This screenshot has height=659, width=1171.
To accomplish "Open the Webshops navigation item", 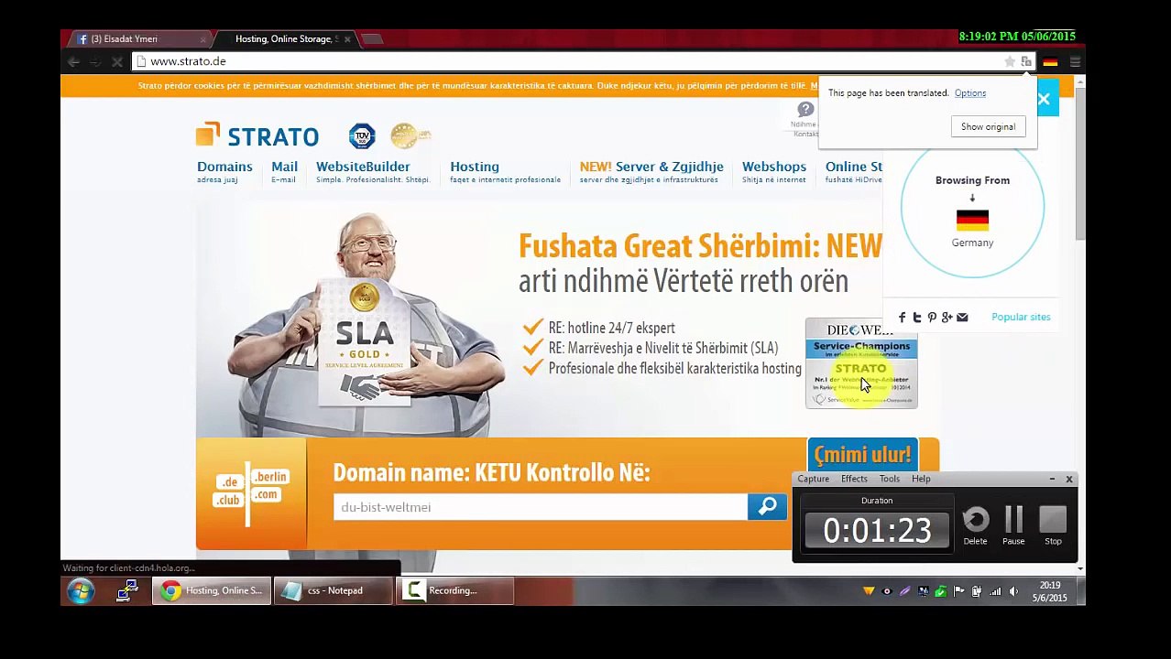I will (774, 171).
